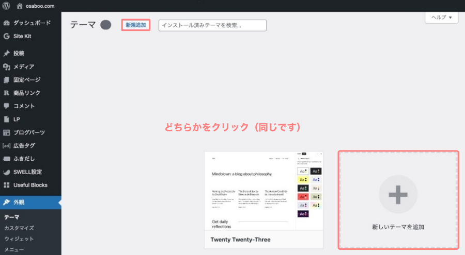Click the SWELL設定 icon
This screenshot has height=255, width=465.
(x=7, y=172)
